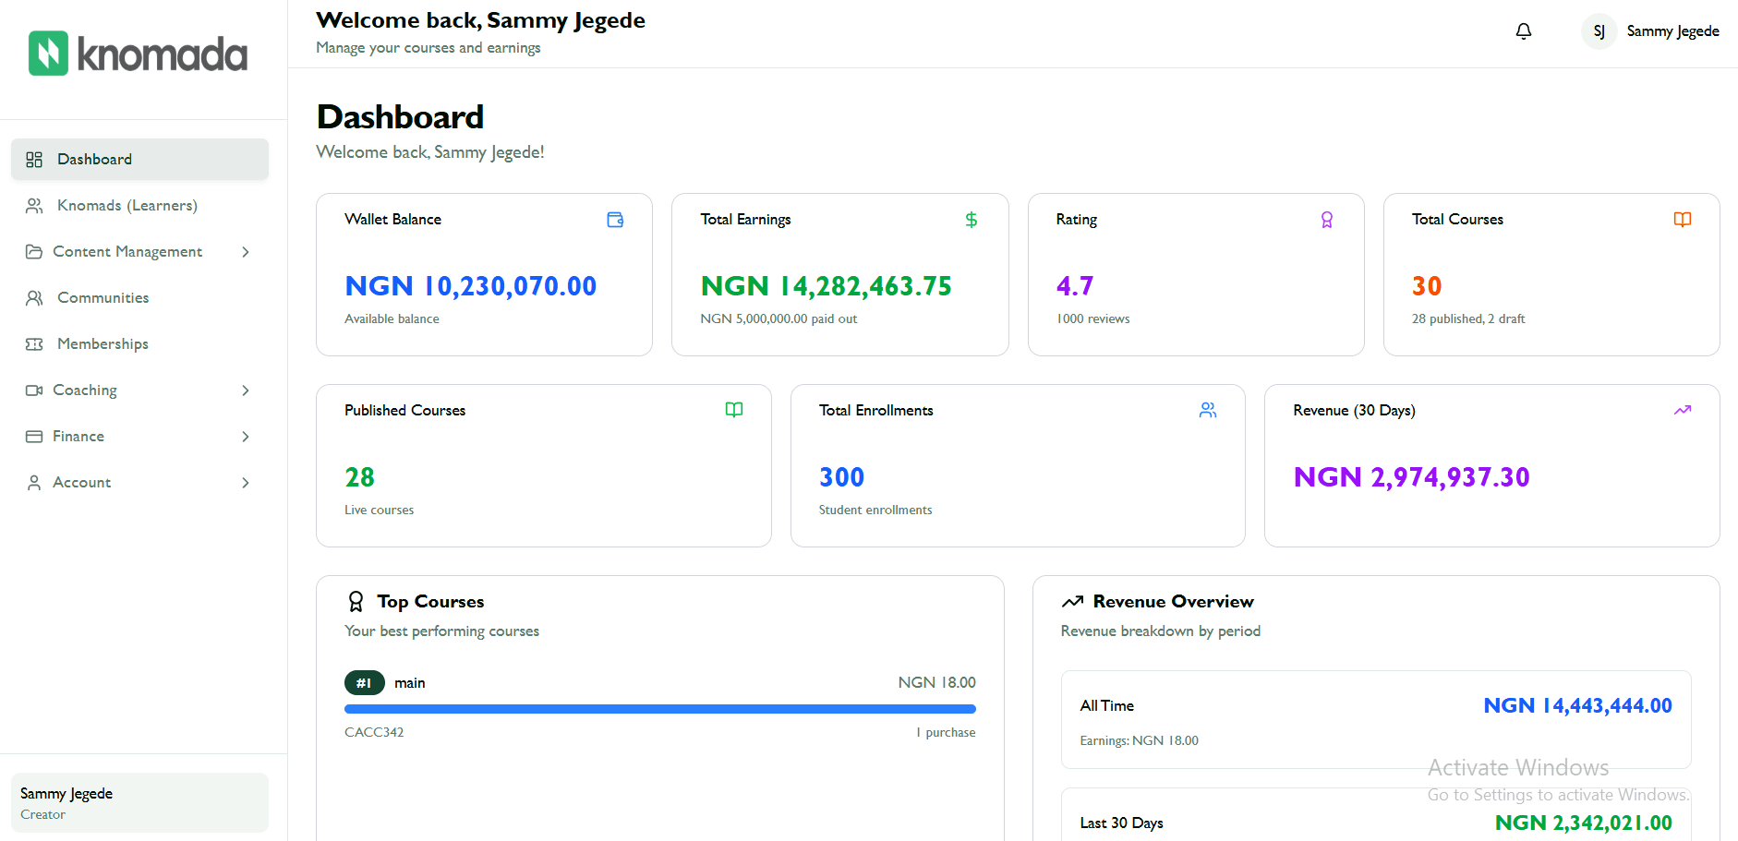Click the award icon on the Rating card
The width and height of the screenshot is (1738, 841).
[x=1327, y=220]
